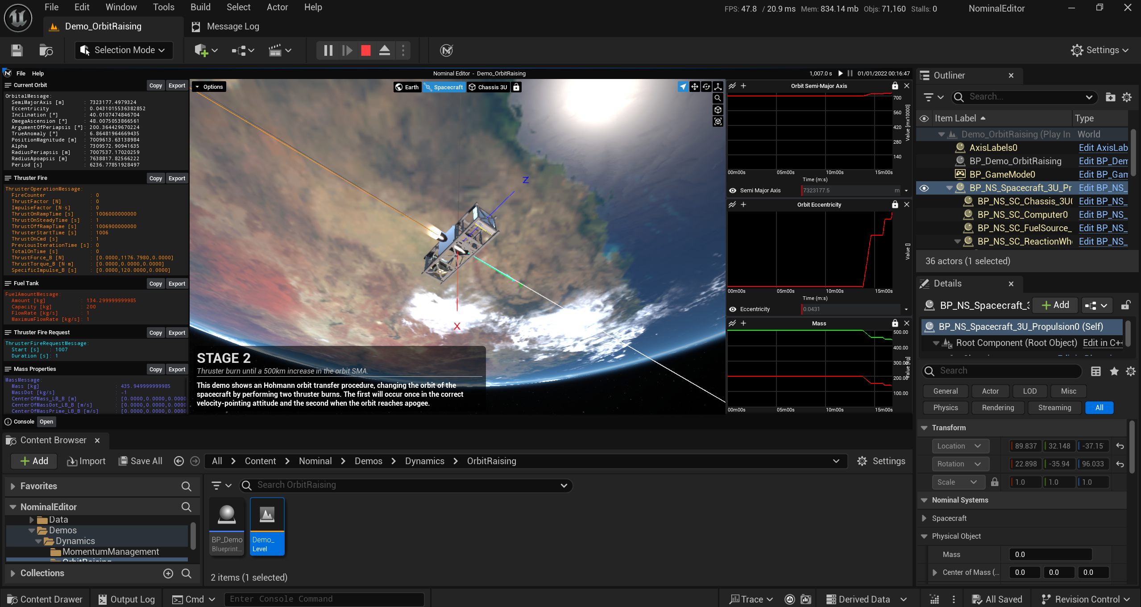Toggle the axes display icon in viewport

click(718, 87)
